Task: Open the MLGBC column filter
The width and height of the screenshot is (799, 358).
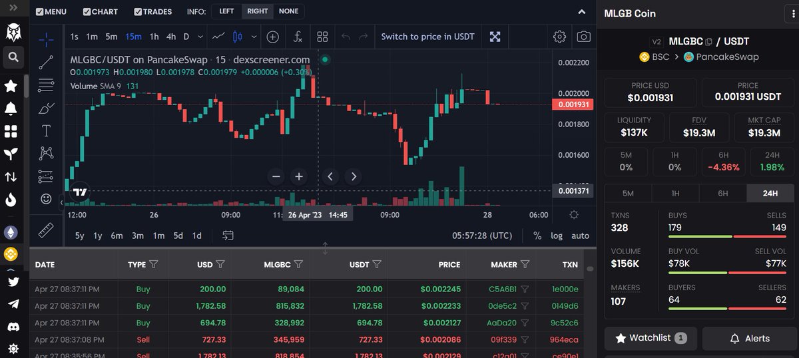Action: click(298, 264)
